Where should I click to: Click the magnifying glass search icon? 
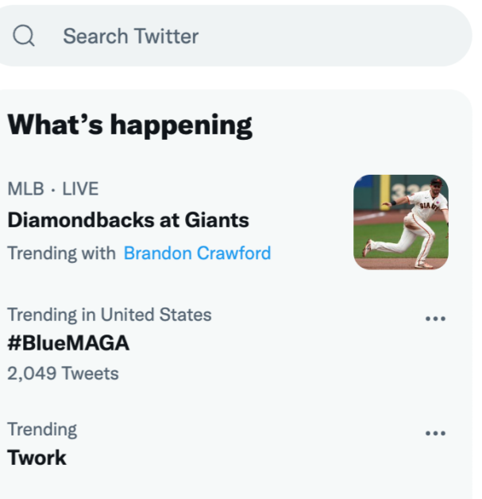24,36
